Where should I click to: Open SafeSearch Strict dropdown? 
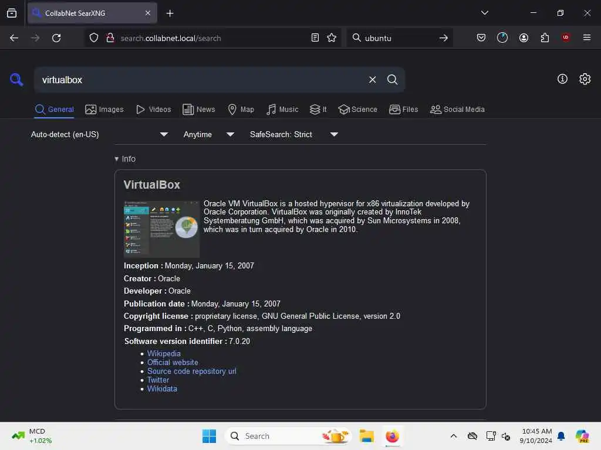coord(294,134)
